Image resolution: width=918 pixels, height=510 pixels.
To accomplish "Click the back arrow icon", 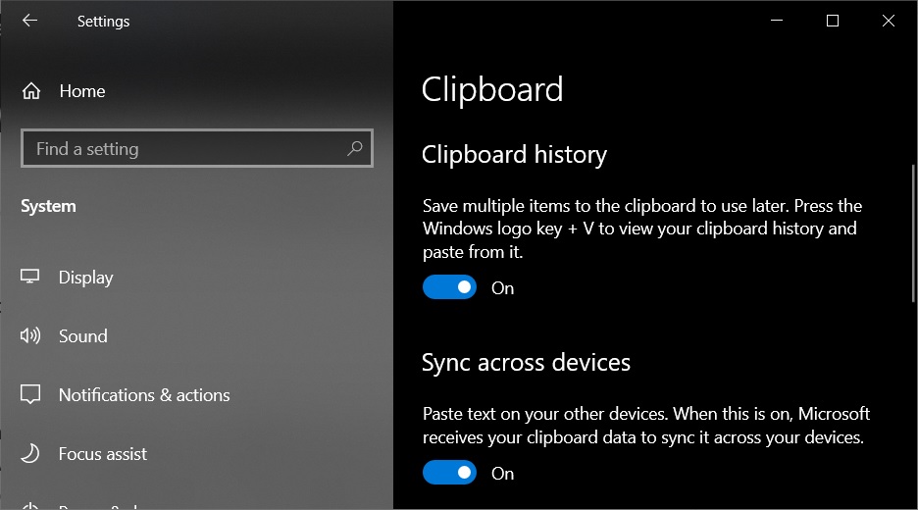I will tap(29, 21).
